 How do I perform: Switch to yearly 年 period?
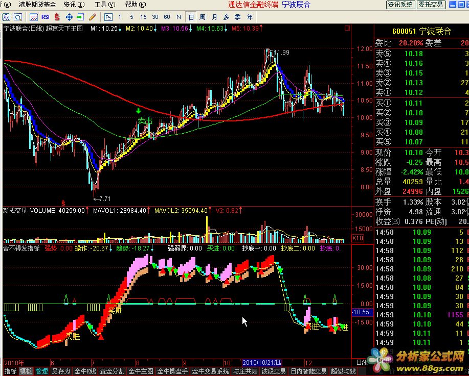(x=250, y=17)
